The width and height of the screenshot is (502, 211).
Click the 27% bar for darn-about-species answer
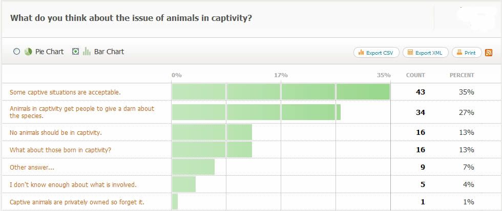click(256, 112)
